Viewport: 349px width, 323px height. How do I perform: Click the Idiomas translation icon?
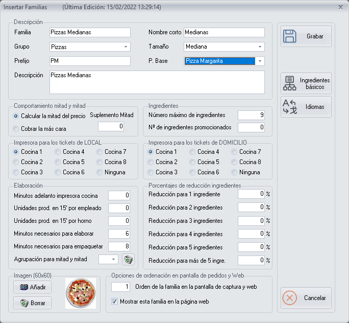[289, 107]
